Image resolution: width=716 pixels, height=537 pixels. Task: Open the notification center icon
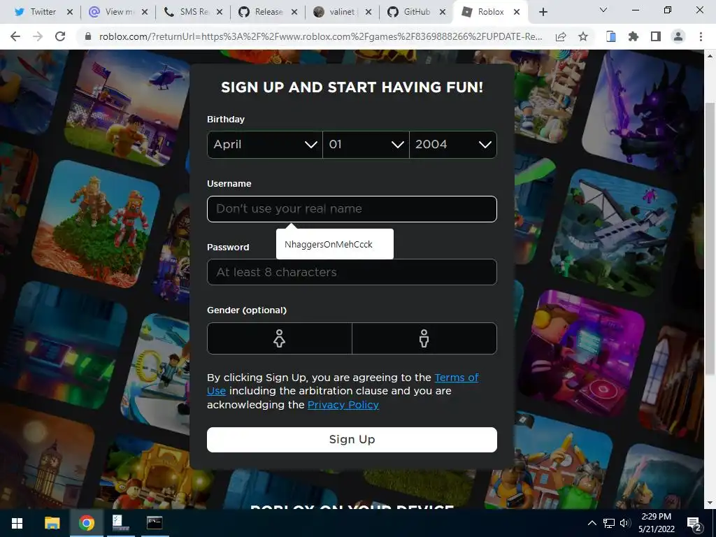694,524
